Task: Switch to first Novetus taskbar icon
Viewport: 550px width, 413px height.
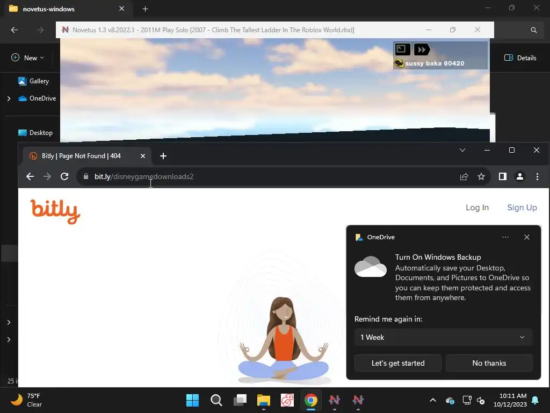Action: tap(334, 400)
